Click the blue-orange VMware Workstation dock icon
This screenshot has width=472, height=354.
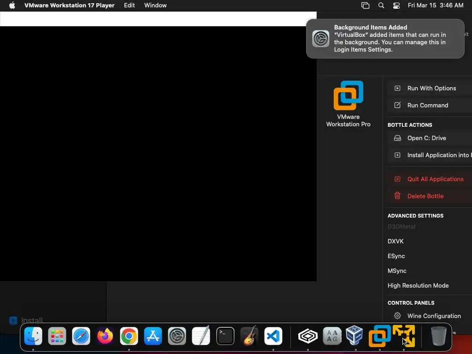[380, 336]
